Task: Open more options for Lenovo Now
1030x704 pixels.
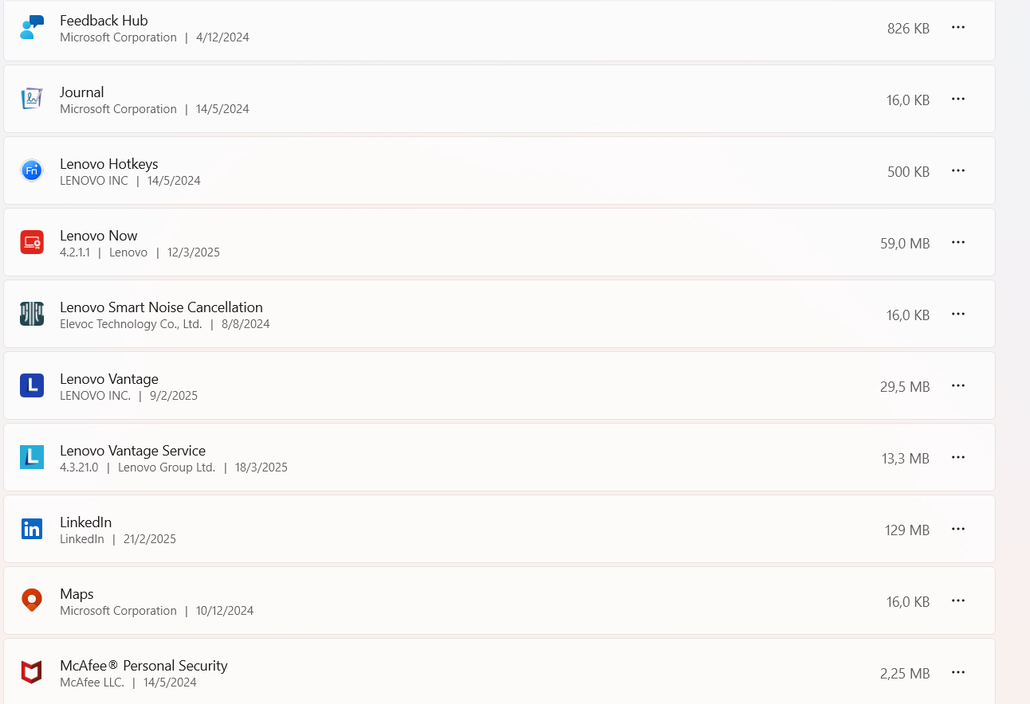Action: pos(958,242)
